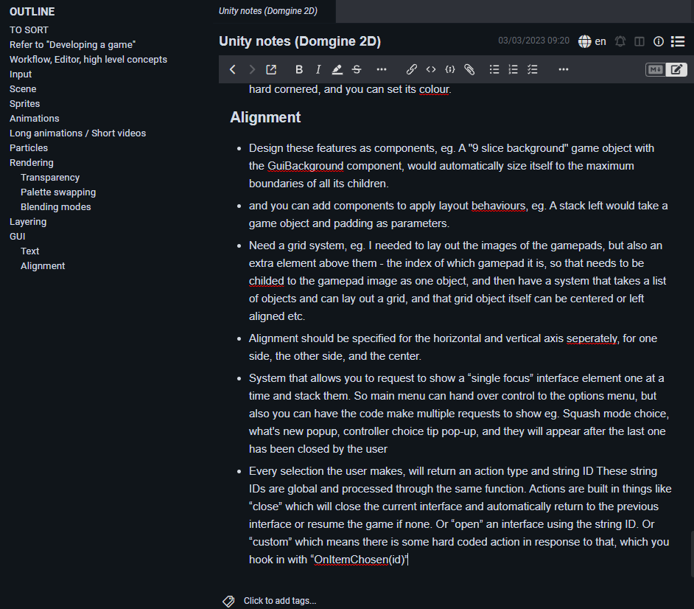Toggle editor layout split view
Viewport: 694px width, 609px height.
click(639, 41)
